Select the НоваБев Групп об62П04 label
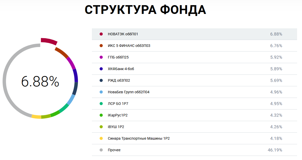The width and height of the screenshot is (302, 160). [129, 92]
